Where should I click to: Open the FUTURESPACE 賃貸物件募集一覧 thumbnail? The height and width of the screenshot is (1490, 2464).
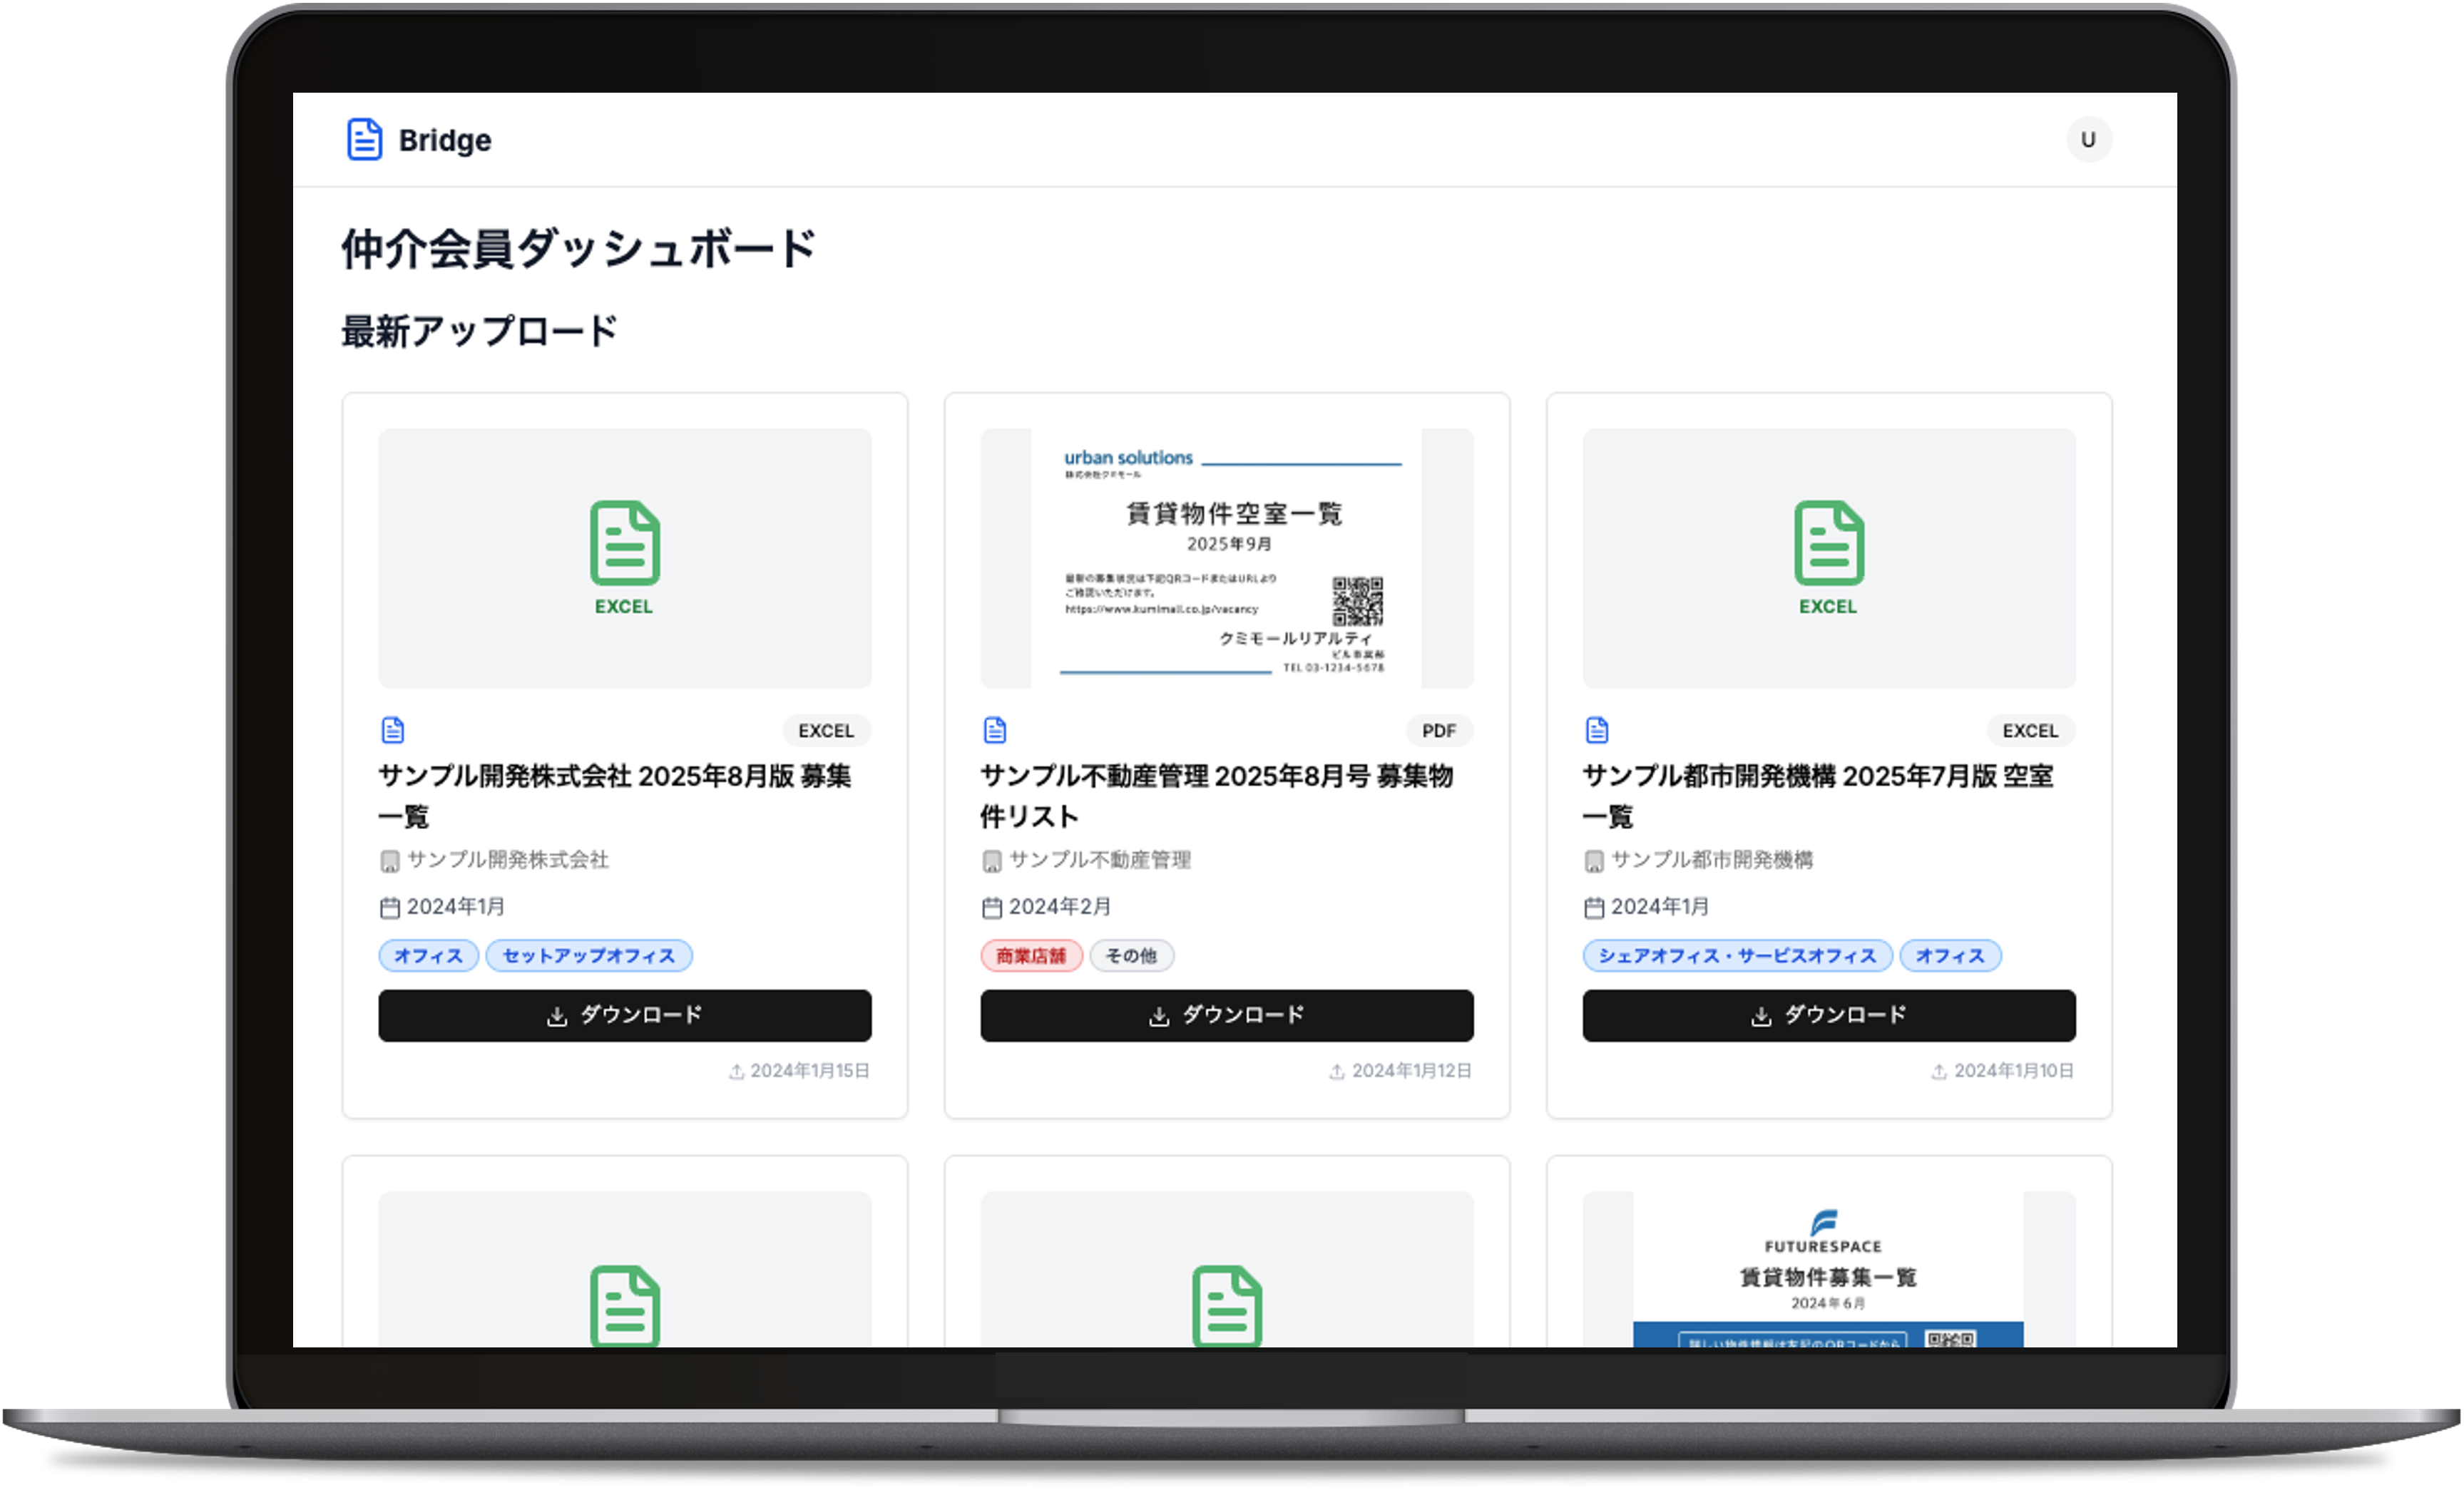(x=1828, y=1269)
